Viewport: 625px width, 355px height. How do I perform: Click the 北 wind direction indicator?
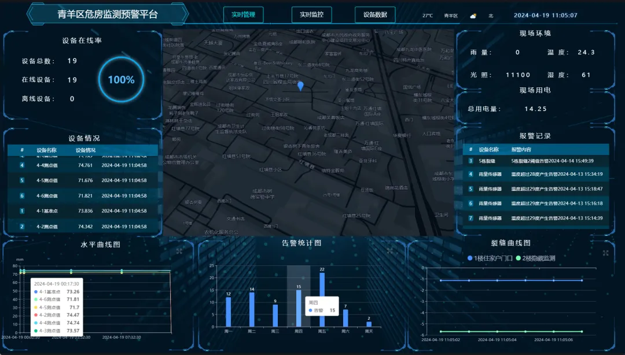tap(491, 16)
